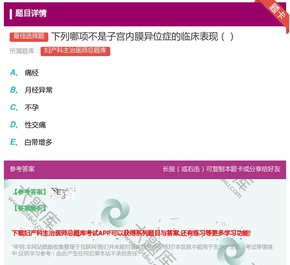This screenshot has width=290, height=265.
Task: Click the 所属题库 label
Action: click(x=24, y=51)
